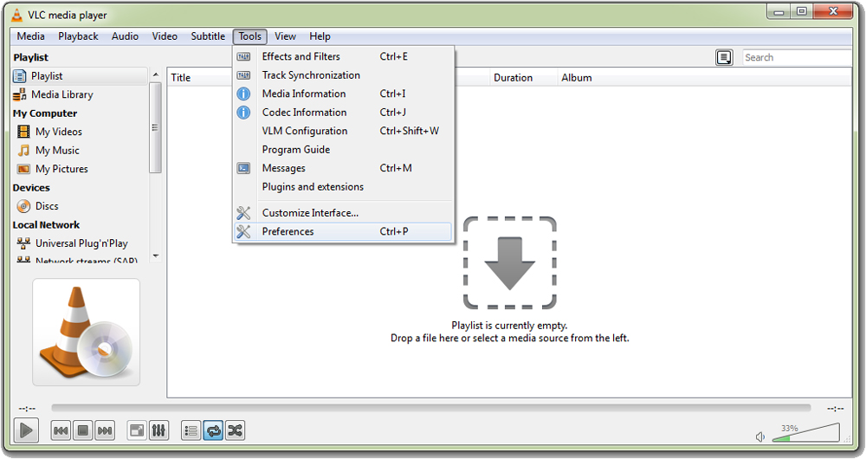
Task: Change playlist view mode icon
Action: [x=724, y=57]
